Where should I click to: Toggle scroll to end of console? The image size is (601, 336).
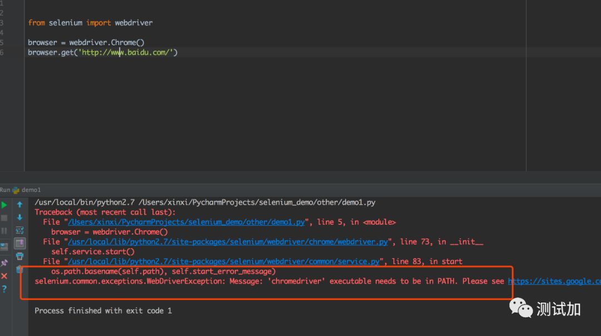pyautogui.click(x=19, y=243)
